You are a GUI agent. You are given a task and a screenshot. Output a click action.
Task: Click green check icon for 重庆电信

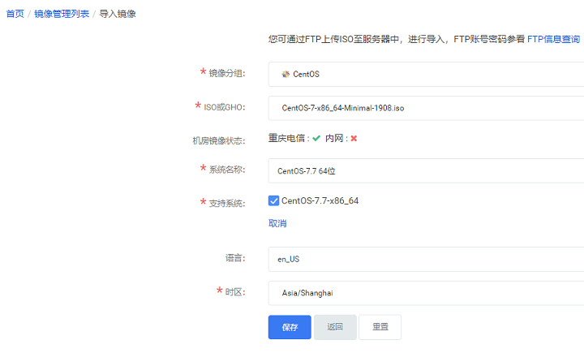click(316, 138)
